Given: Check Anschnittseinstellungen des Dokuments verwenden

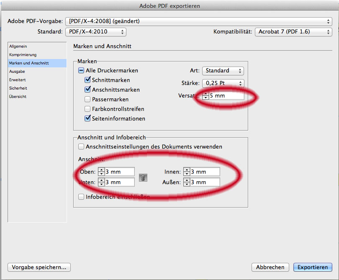Looking at the screenshot, I should tap(81, 146).
